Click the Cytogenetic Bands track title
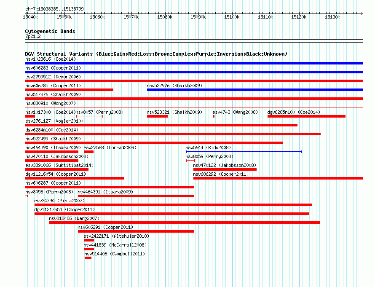The image size is (375, 287). click(x=50, y=31)
